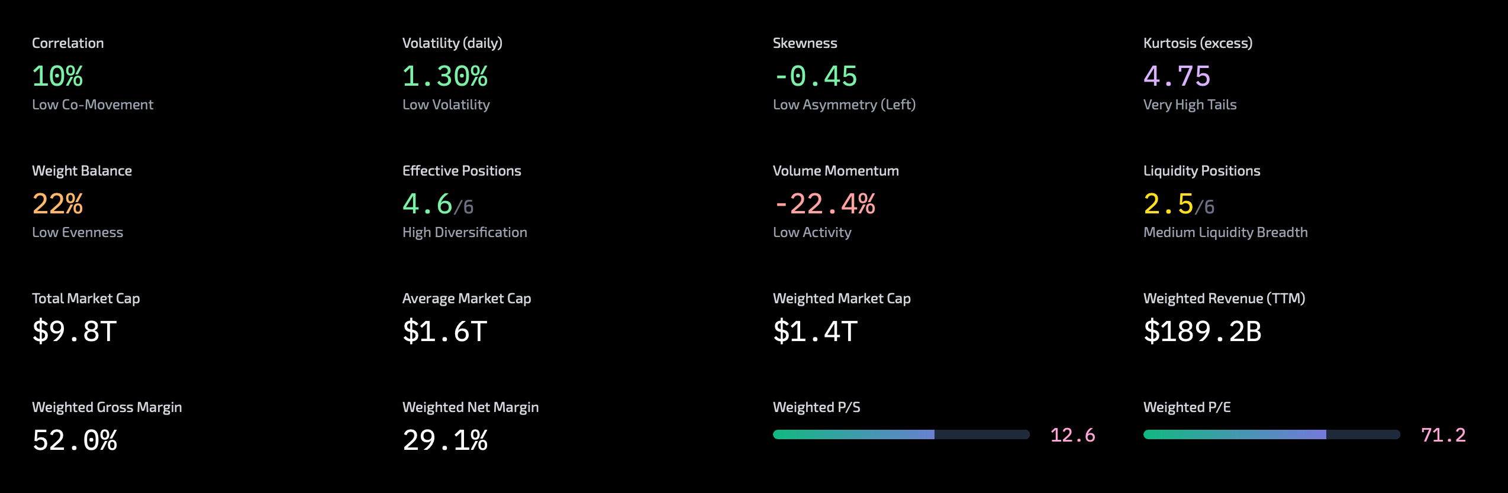Select the Average Market Cap $1.6T value
The image size is (1508, 493).
tap(444, 331)
